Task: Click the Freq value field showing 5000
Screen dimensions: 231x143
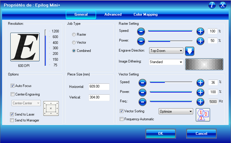Action: (213, 101)
